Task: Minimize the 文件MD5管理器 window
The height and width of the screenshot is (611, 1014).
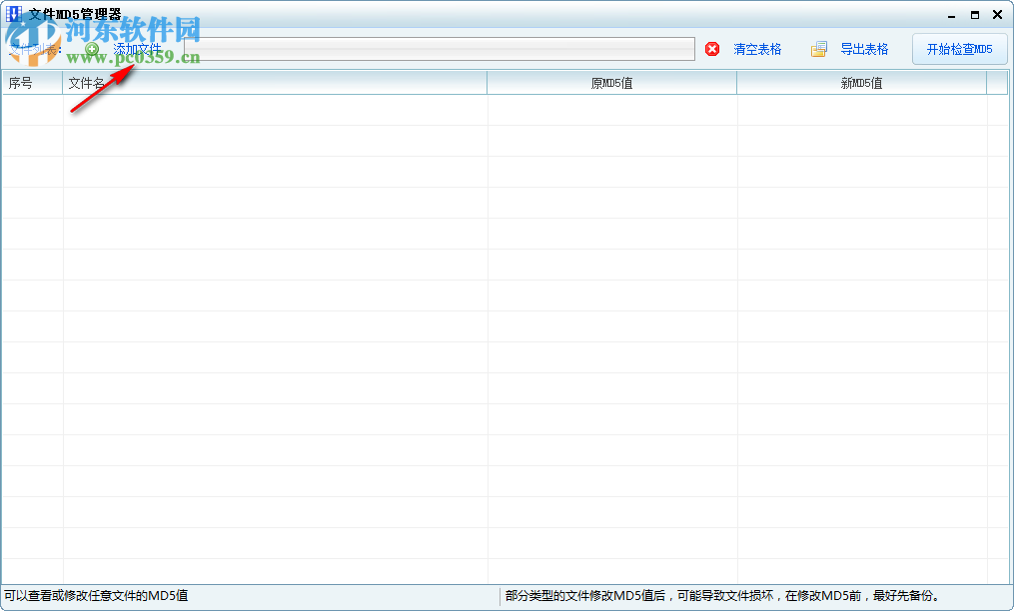Action: [952, 15]
